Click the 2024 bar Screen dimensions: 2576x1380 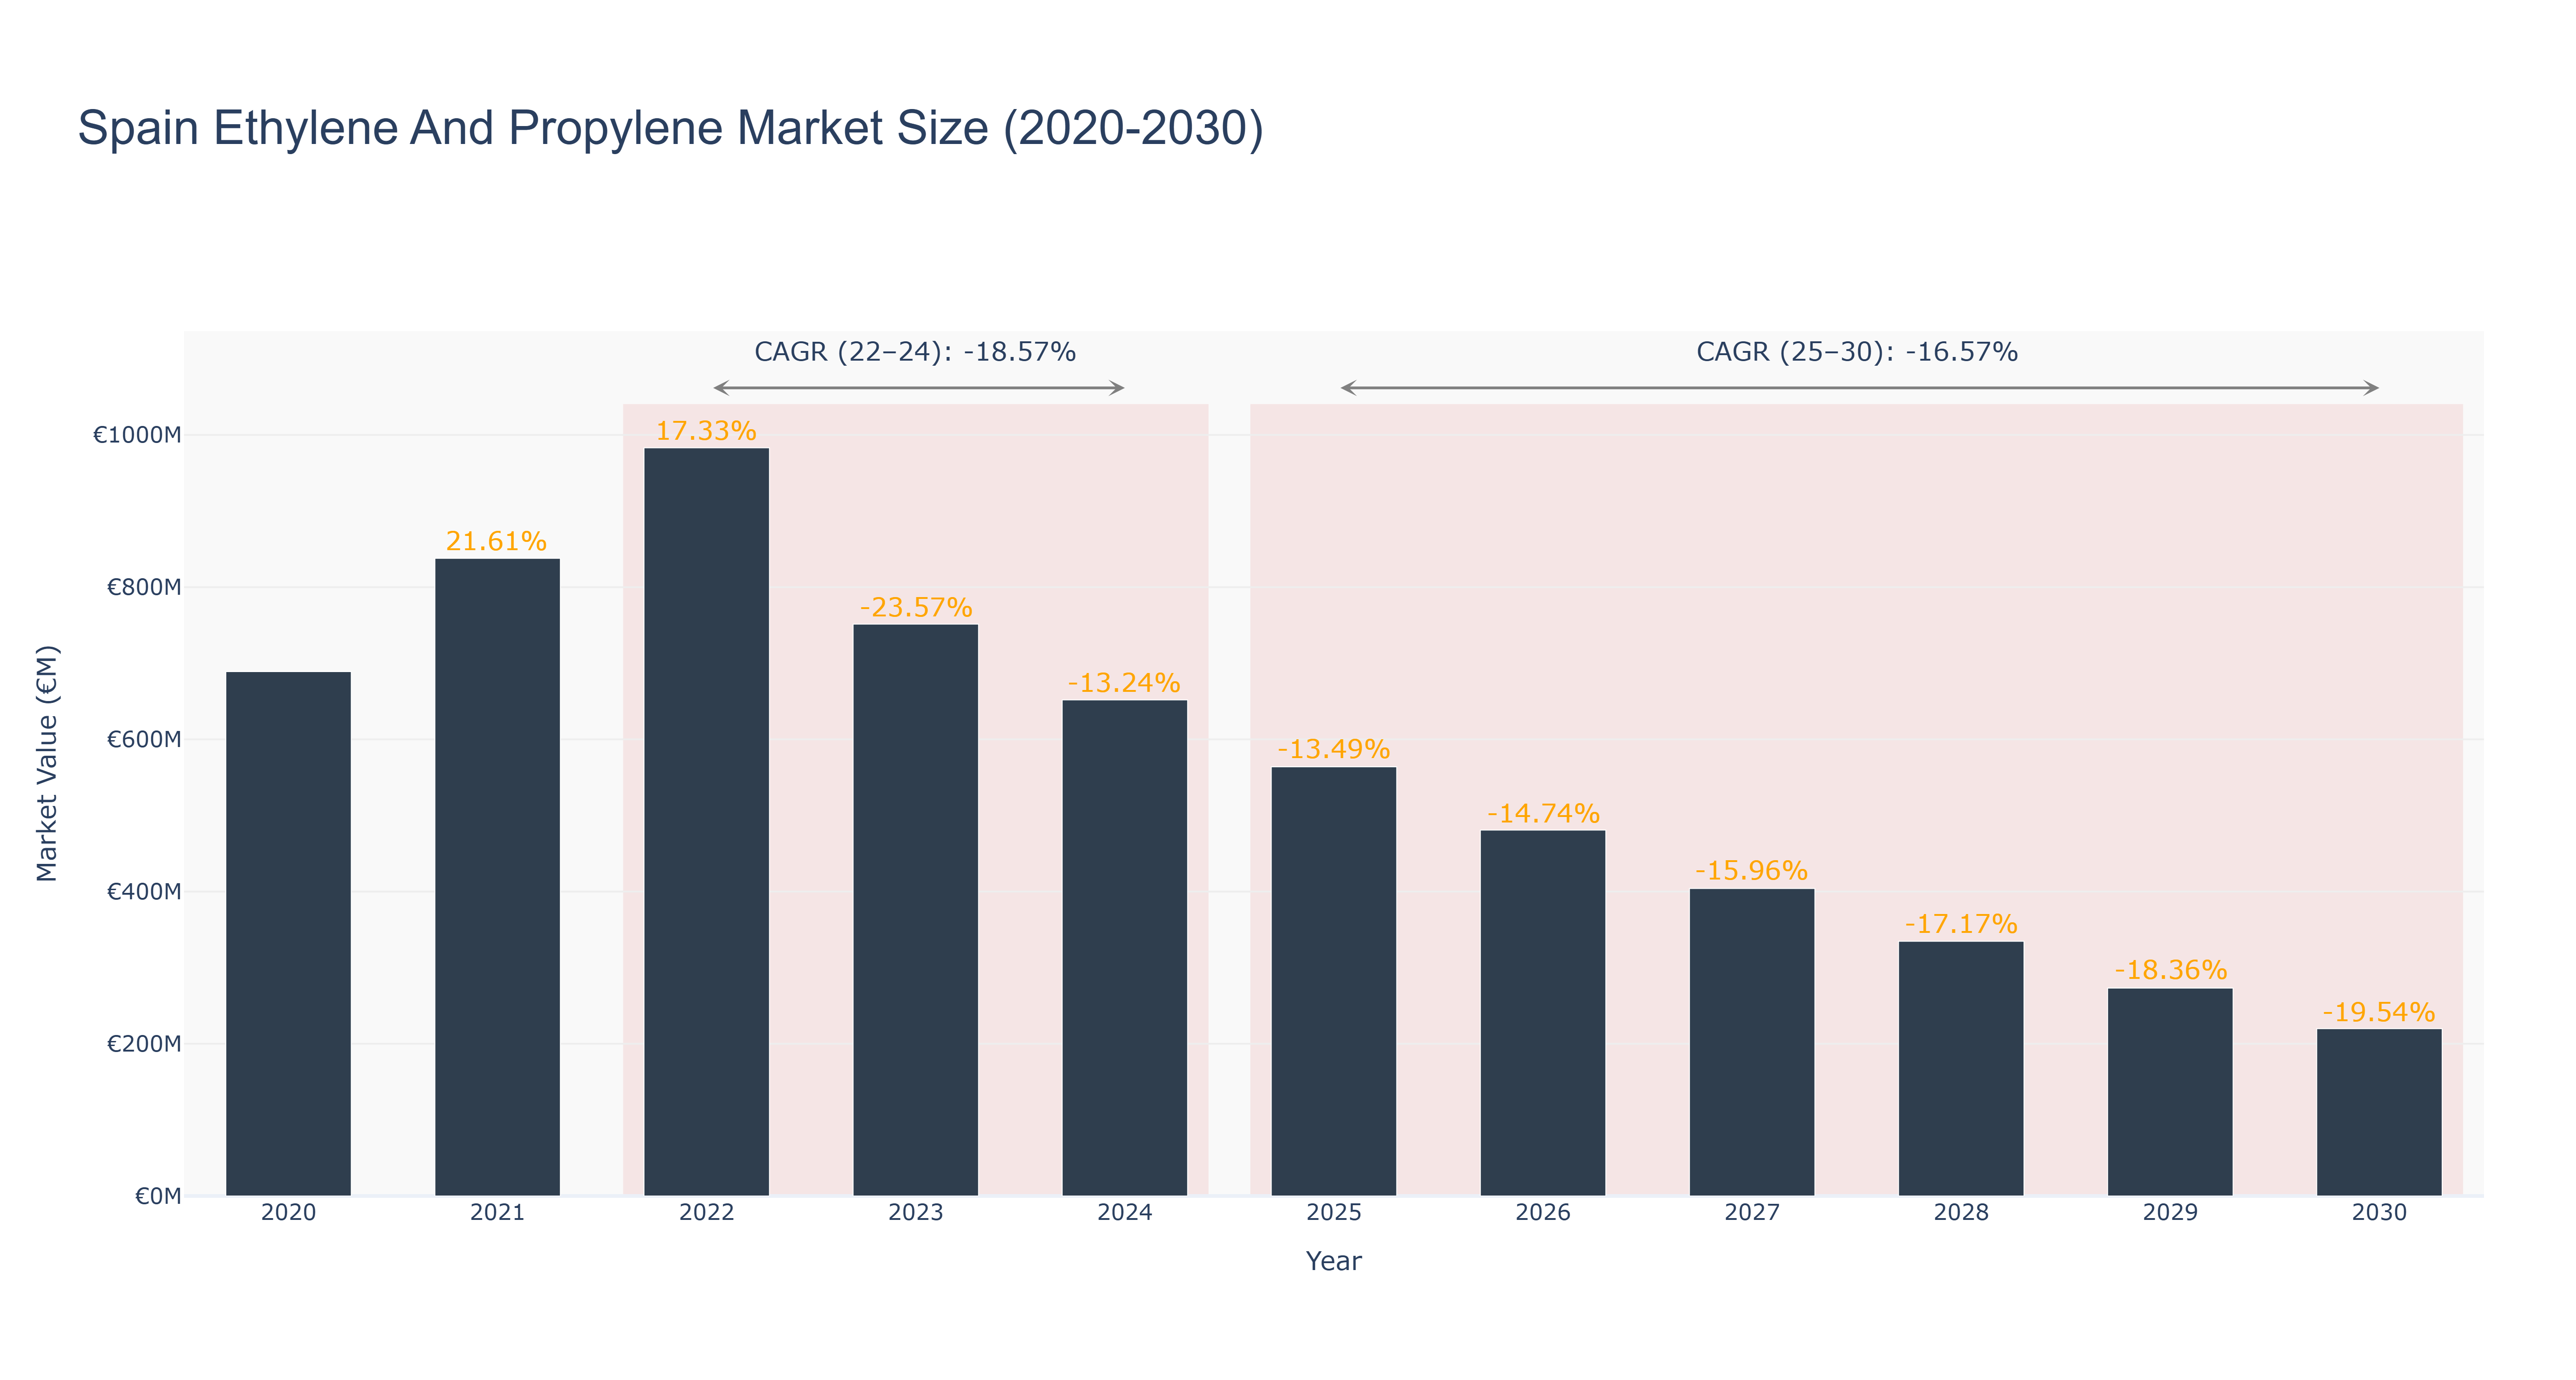1124,948
